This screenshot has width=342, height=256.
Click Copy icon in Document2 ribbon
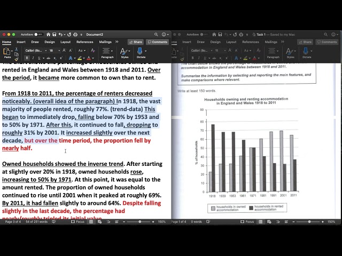(x=17, y=54)
